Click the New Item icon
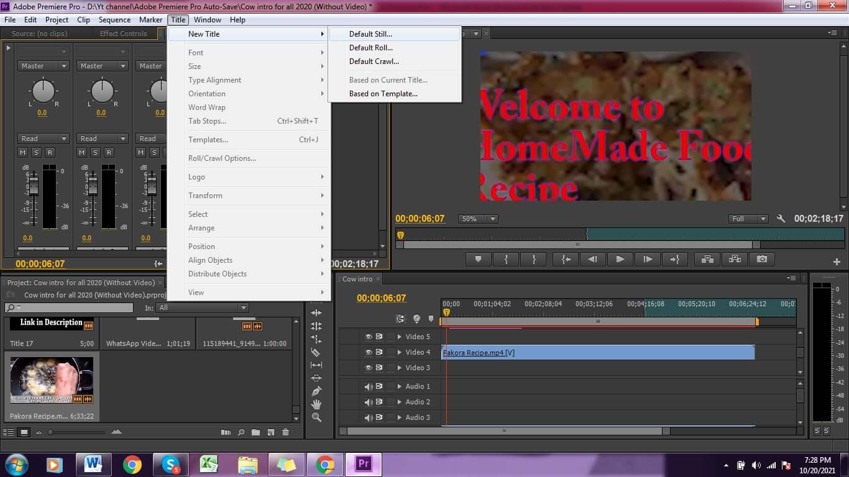Screen dimensions: 849x477 [270, 432]
